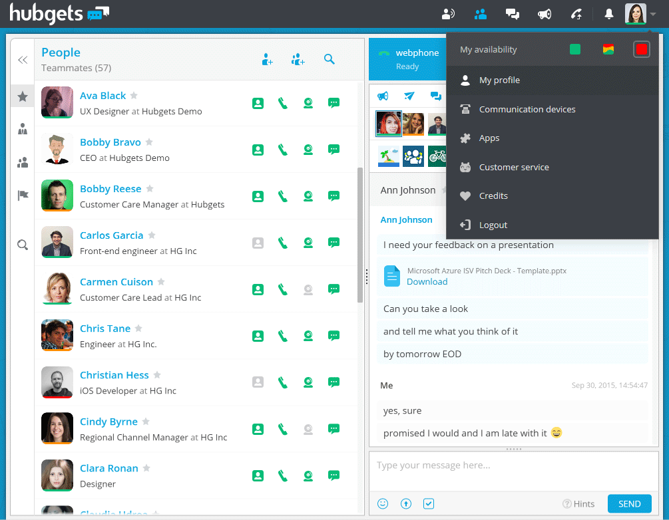Open chat with Bobby Reese
Screen dimensions: 669x520
click(x=334, y=196)
